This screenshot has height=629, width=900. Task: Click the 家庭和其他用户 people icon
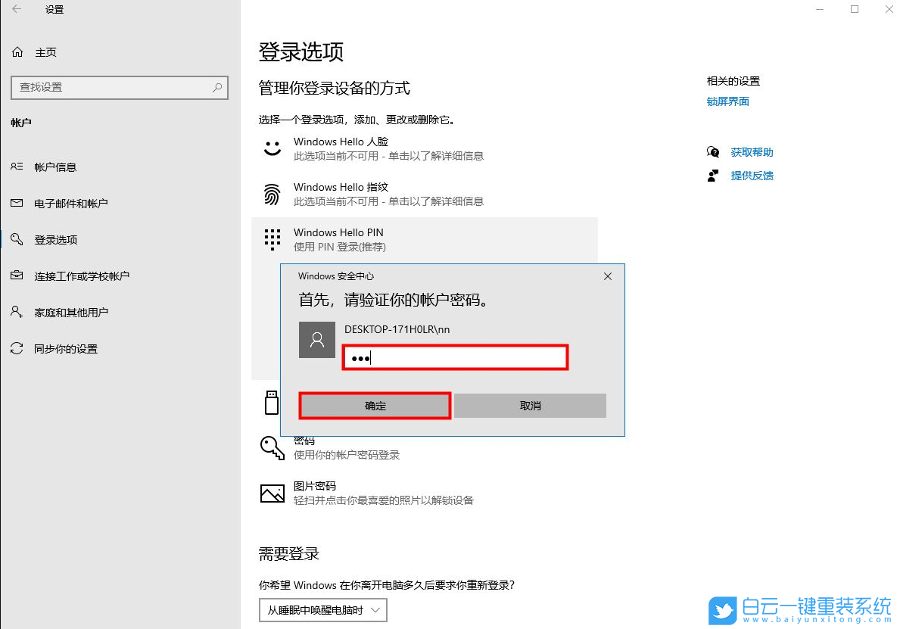[17, 313]
